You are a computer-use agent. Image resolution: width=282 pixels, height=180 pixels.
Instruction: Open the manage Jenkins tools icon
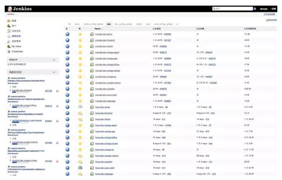point(9,41)
